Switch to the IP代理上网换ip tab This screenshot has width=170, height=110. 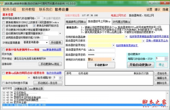point(121,22)
